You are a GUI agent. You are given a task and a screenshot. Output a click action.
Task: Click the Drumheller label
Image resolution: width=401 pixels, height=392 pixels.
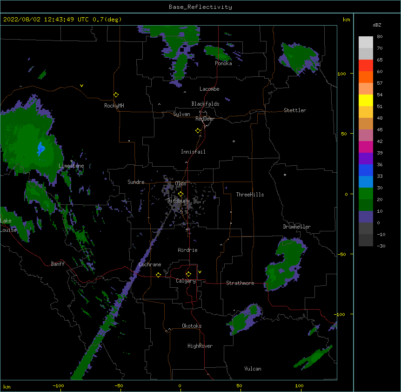pos(297,227)
